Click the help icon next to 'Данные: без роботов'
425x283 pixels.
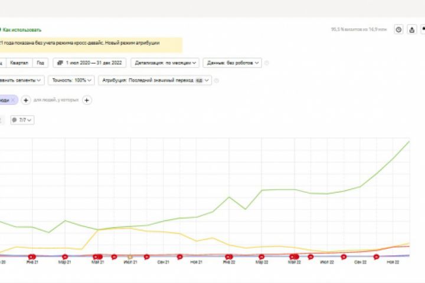[x=267, y=63]
